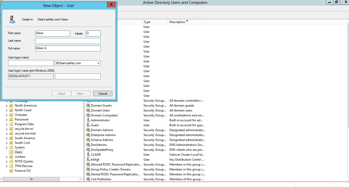Click the Domain Admins group icon
The height and width of the screenshot is (187, 349).
pyautogui.click(x=88, y=130)
